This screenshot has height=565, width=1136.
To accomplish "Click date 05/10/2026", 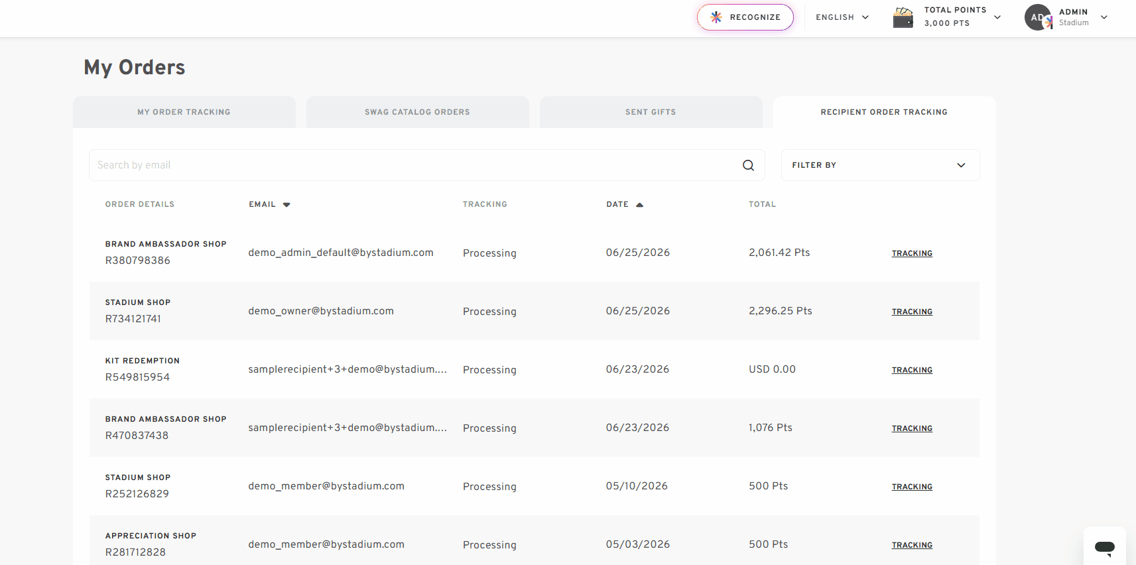I will pyautogui.click(x=637, y=486).
